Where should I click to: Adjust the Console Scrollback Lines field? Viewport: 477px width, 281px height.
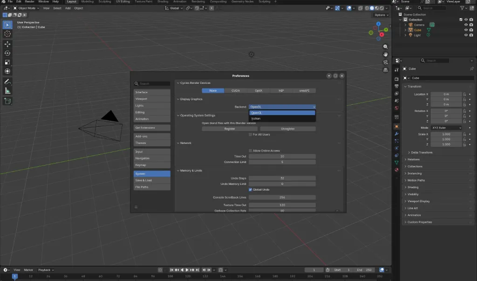pyautogui.click(x=282, y=197)
